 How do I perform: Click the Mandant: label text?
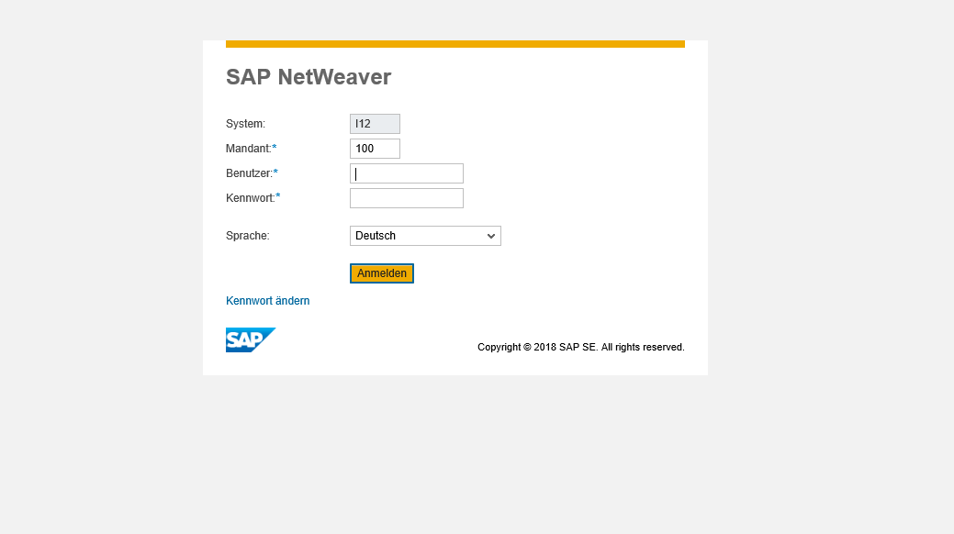click(248, 149)
